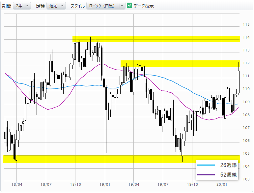
Task: Click the blue line sample in legend
Action: [x=206, y=165]
